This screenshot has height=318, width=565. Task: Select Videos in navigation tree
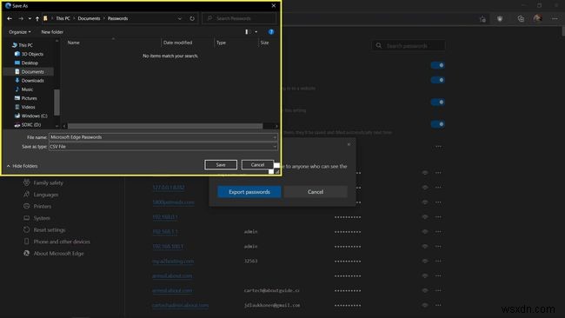click(x=25, y=107)
